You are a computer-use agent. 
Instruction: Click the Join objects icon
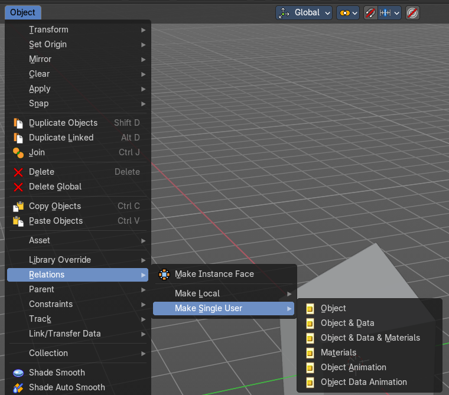coord(18,153)
